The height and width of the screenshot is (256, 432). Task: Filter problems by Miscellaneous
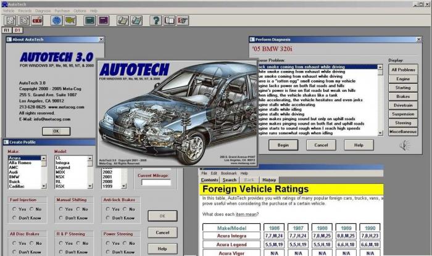[403, 132]
